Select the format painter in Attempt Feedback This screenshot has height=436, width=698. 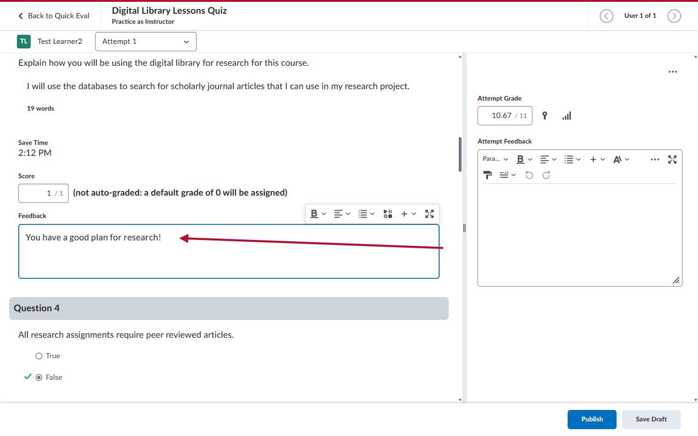pos(488,175)
